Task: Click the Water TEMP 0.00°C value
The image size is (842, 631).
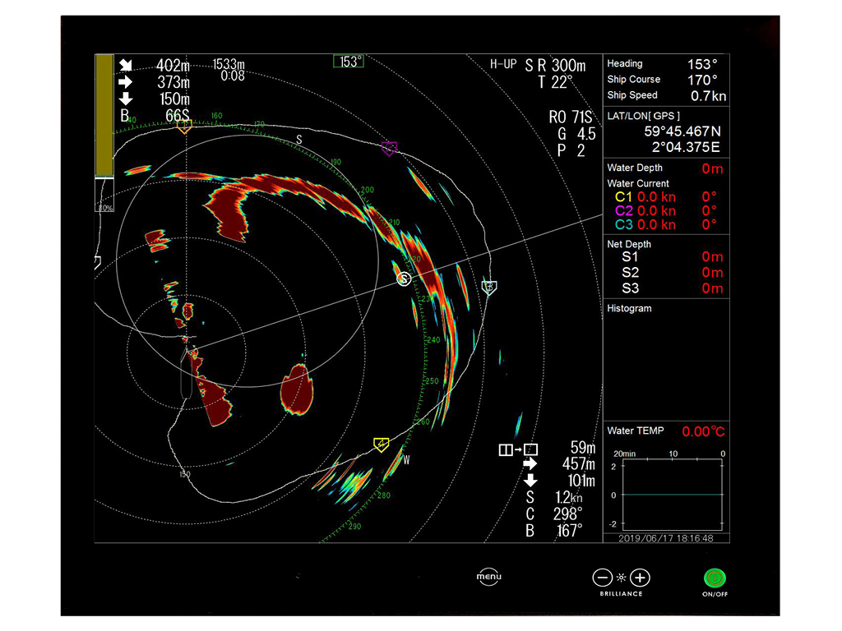Action: [704, 431]
